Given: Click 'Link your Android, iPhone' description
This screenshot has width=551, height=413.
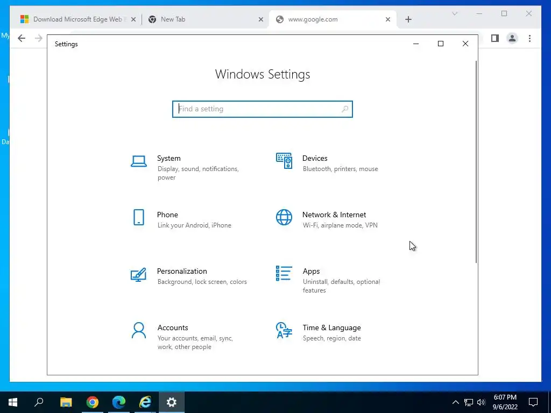Looking at the screenshot, I should [194, 225].
